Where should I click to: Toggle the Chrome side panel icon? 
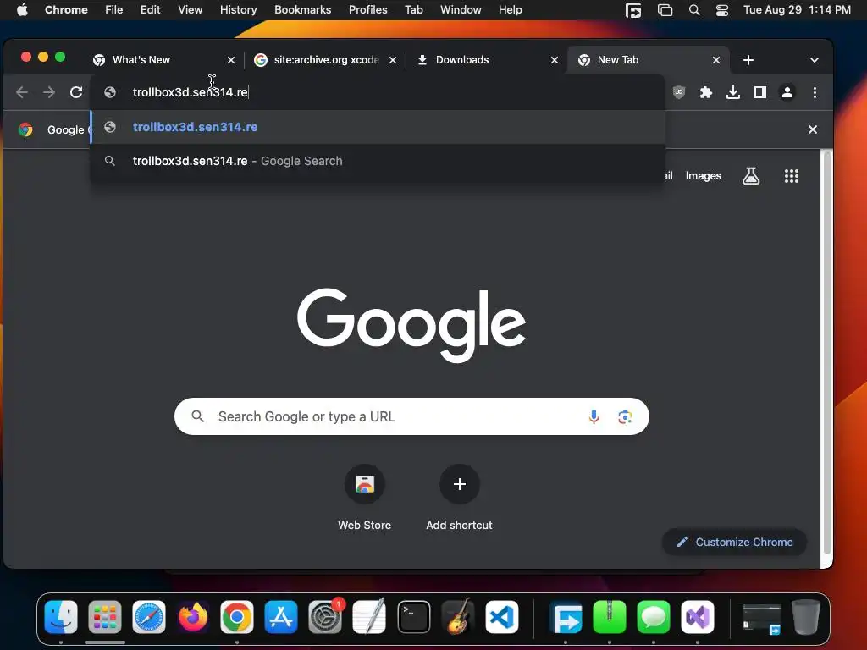point(760,92)
